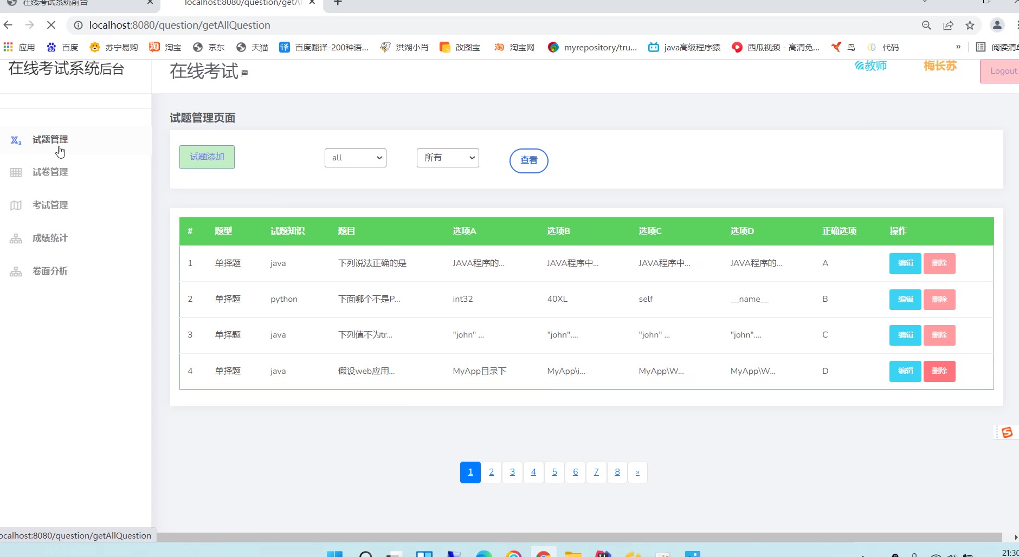The width and height of the screenshot is (1019, 557).
Task: Open the 淘宝网 bookmark
Action: 514,47
